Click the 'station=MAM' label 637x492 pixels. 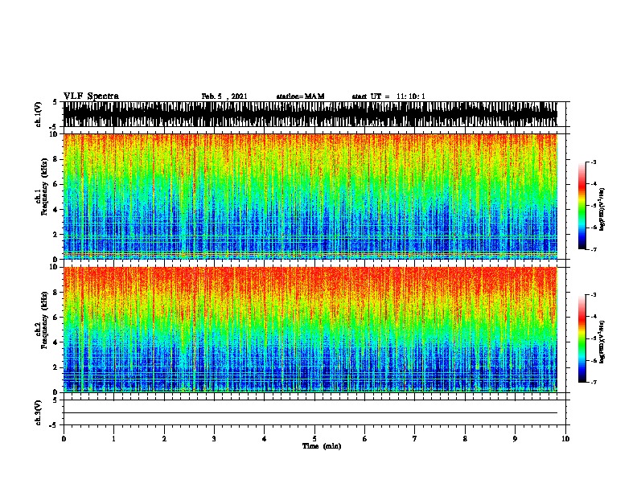pyautogui.click(x=300, y=96)
